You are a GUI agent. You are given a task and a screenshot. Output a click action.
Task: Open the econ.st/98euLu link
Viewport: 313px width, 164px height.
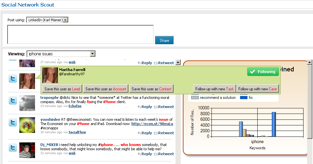(x=152, y=124)
